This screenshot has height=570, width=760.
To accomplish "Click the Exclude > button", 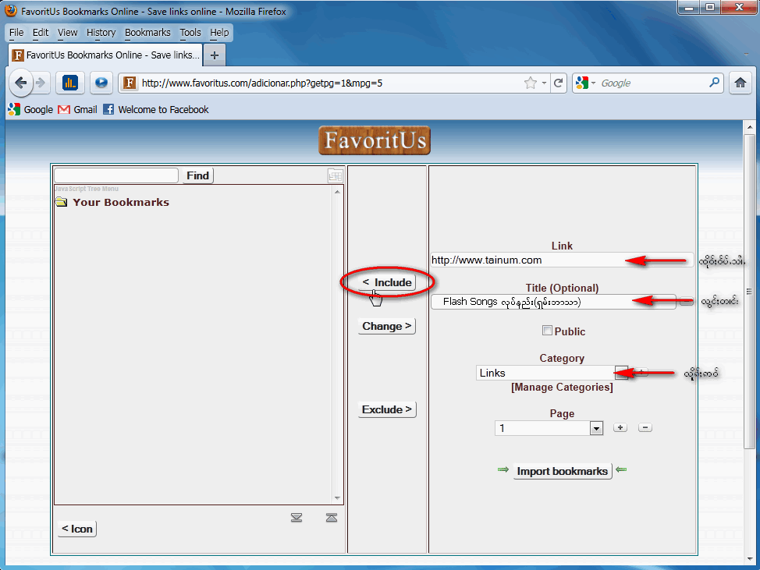I will (387, 409).
